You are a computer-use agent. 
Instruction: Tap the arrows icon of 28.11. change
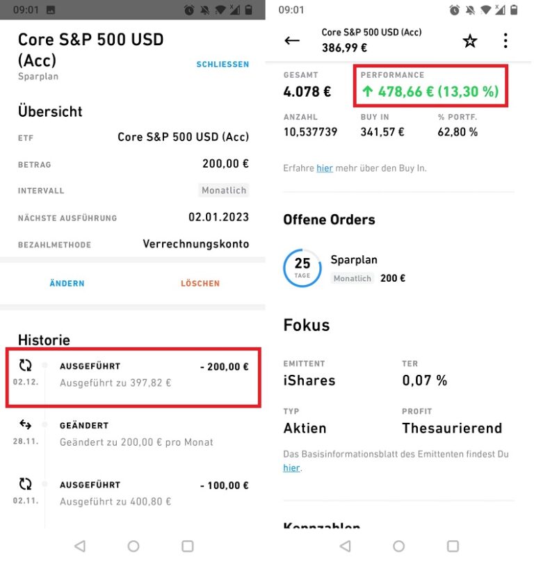(26, 425)
